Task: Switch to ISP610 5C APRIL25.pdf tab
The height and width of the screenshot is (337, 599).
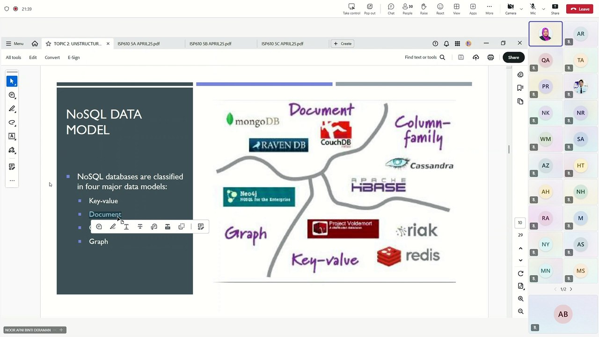Action: point(283,44)
